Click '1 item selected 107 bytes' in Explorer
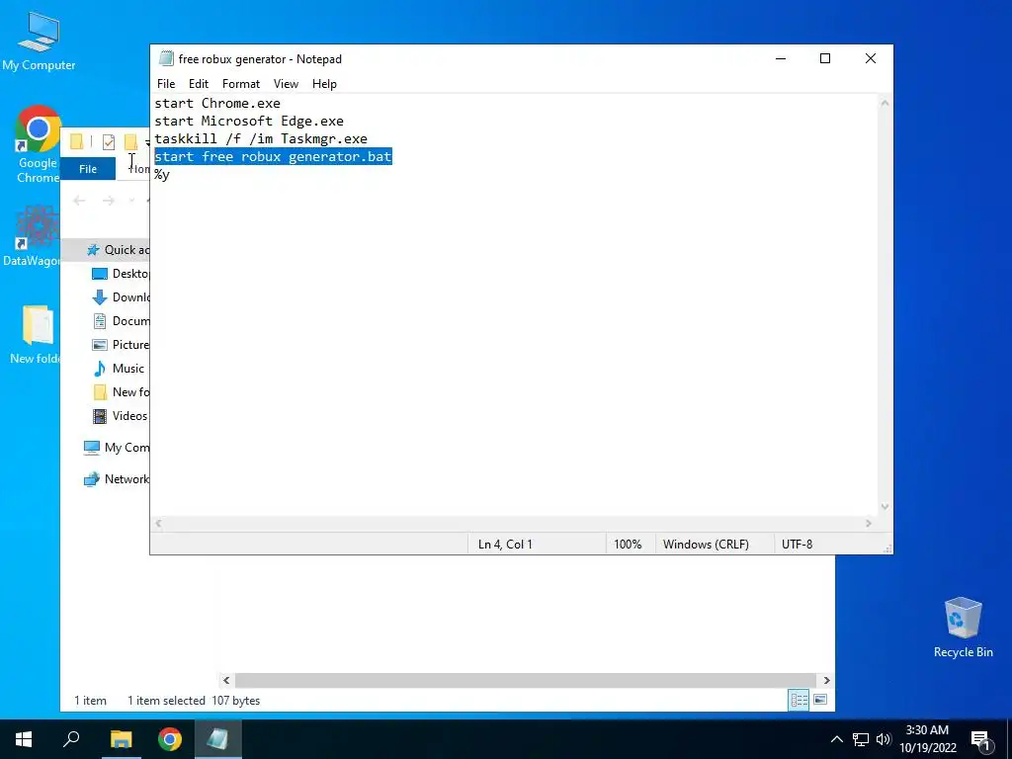The width and height of the screenshot is (1012, 759). click(x=194, y=701)
